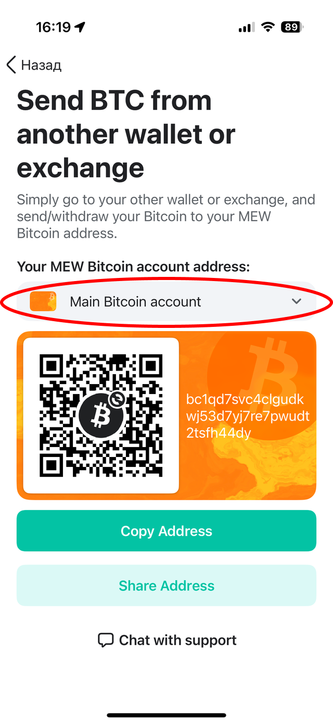The image size is (333, 724).
Task: Open the Main Bitcoin account dropdown
Action: tap(166, 301)
